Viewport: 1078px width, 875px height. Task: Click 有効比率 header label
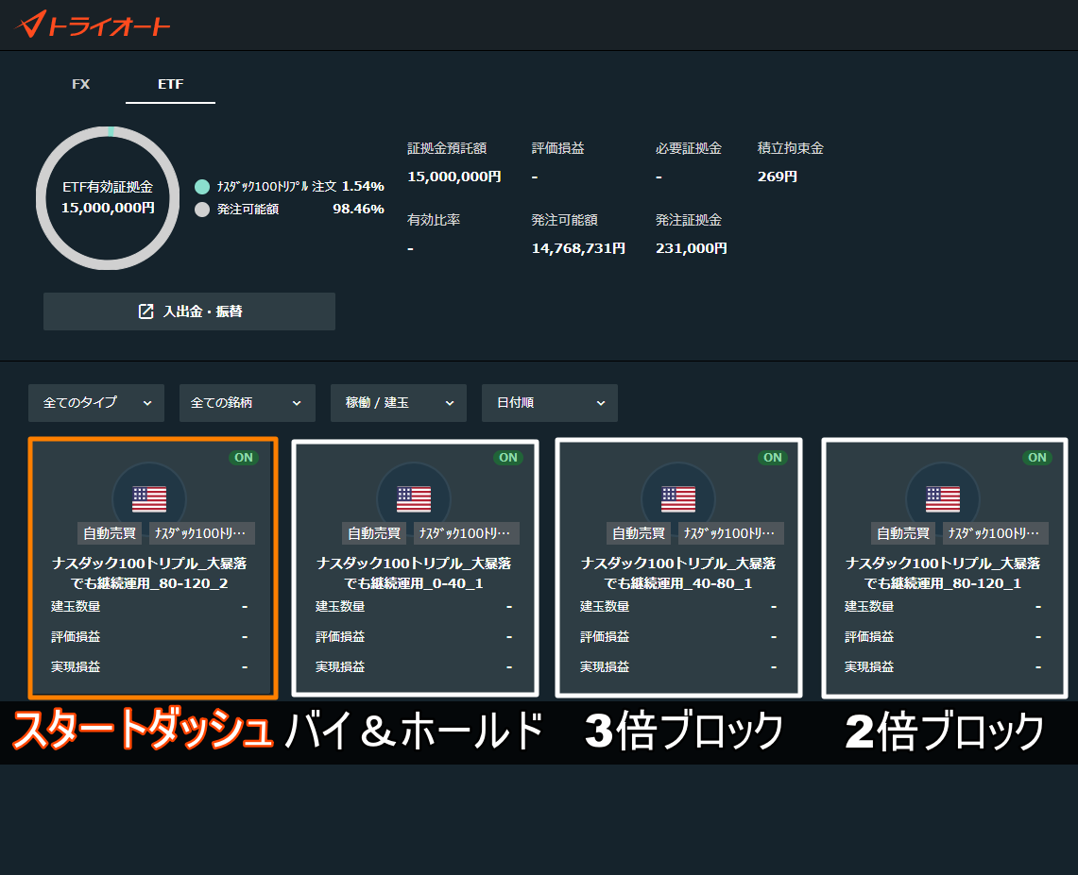coord(433,220)
